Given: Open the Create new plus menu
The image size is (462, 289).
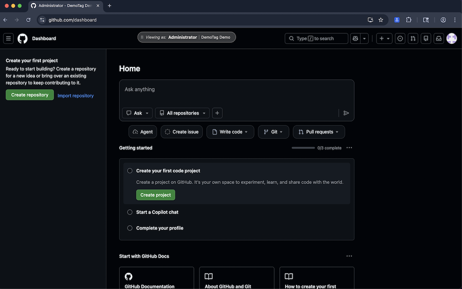Looking at the screenshot, I should pos(384,38).
